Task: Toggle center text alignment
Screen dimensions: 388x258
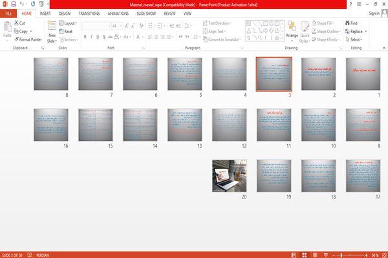Action: coord(156,37)
